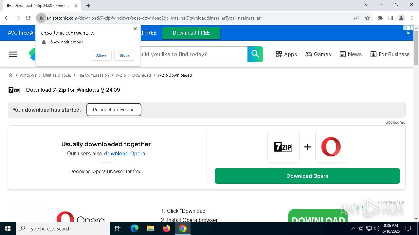Toggle the browser side panel icon

coord(391,18)
